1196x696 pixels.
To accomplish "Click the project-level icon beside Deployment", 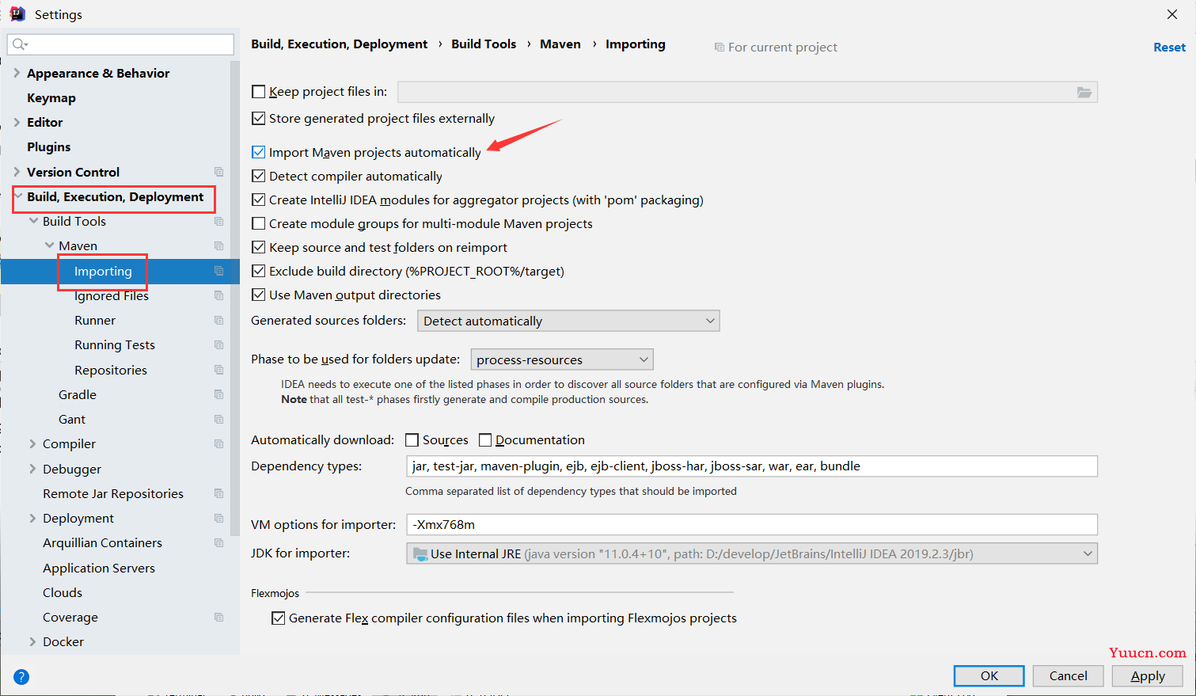I will (218, 518).
